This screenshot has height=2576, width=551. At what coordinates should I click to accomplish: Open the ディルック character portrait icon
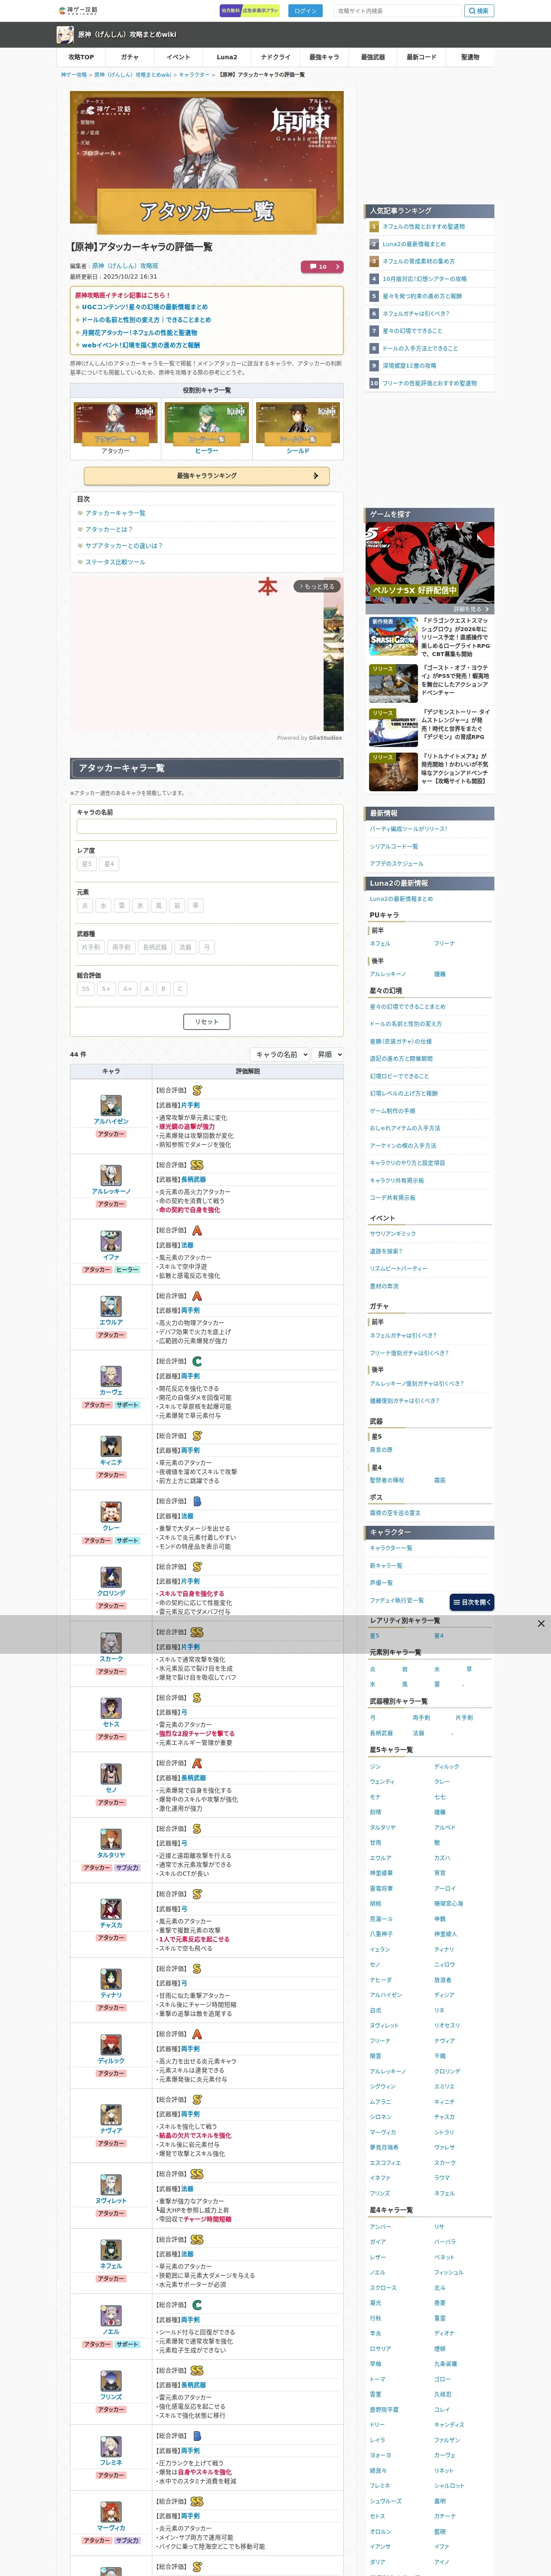click(x=111, y=2045)
